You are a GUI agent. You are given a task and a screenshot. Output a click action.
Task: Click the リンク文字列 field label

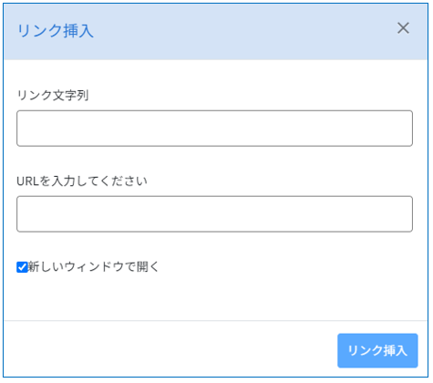pos(53,96)
